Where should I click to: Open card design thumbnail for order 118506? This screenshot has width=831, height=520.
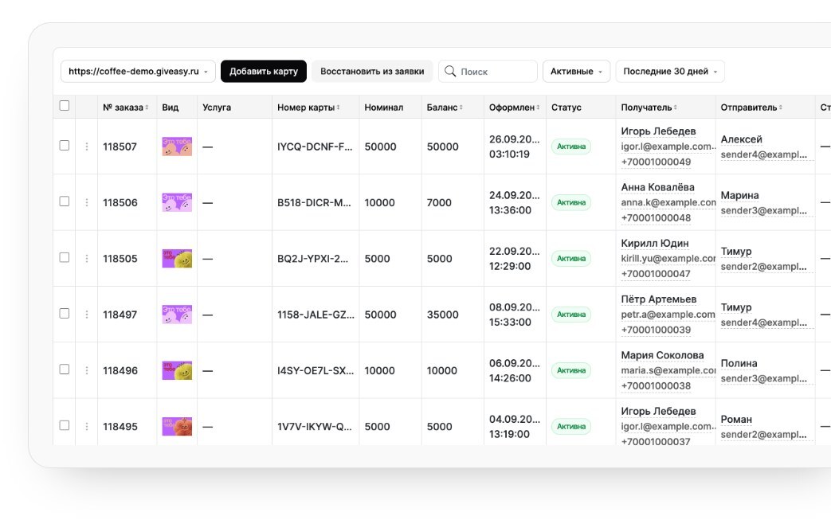pos(177,203)
